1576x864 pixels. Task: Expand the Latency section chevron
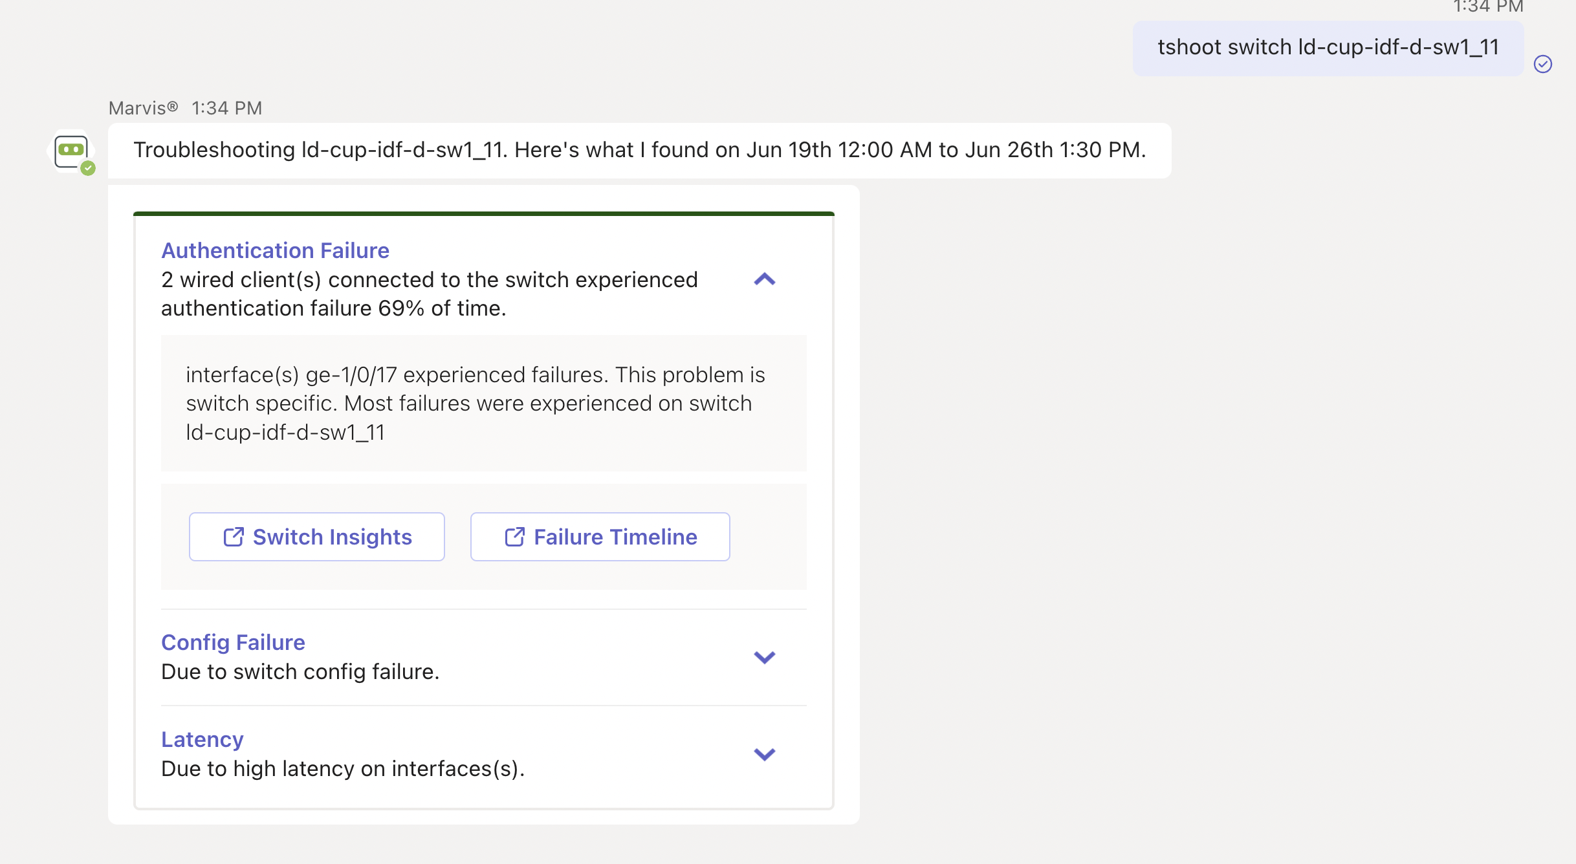[764, 754]
